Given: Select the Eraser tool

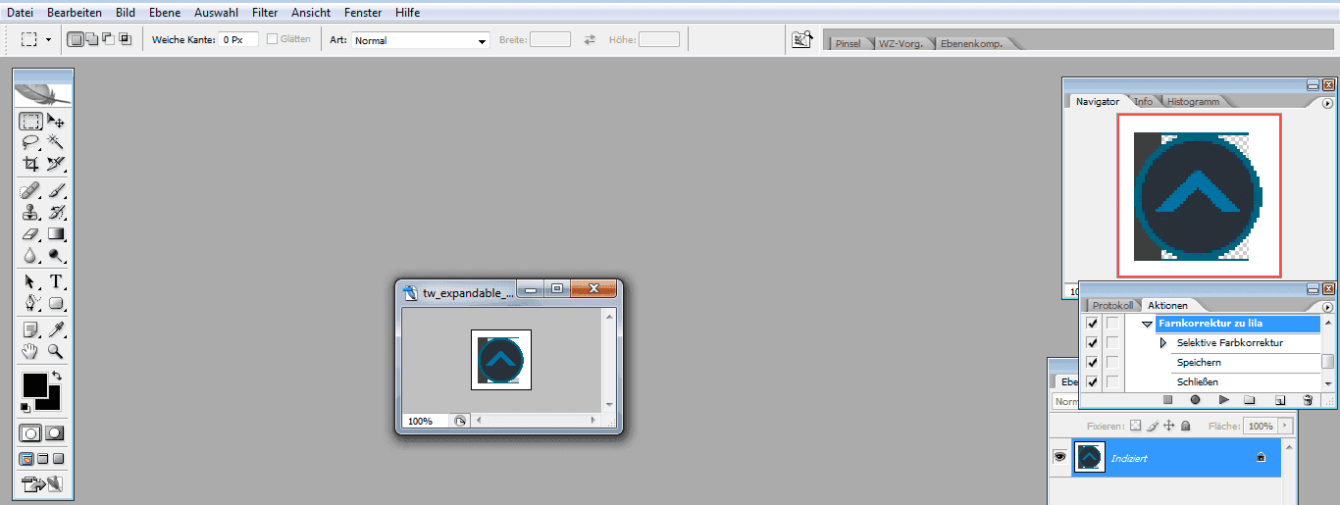Looking at the screenshot, I should [31, 233].
